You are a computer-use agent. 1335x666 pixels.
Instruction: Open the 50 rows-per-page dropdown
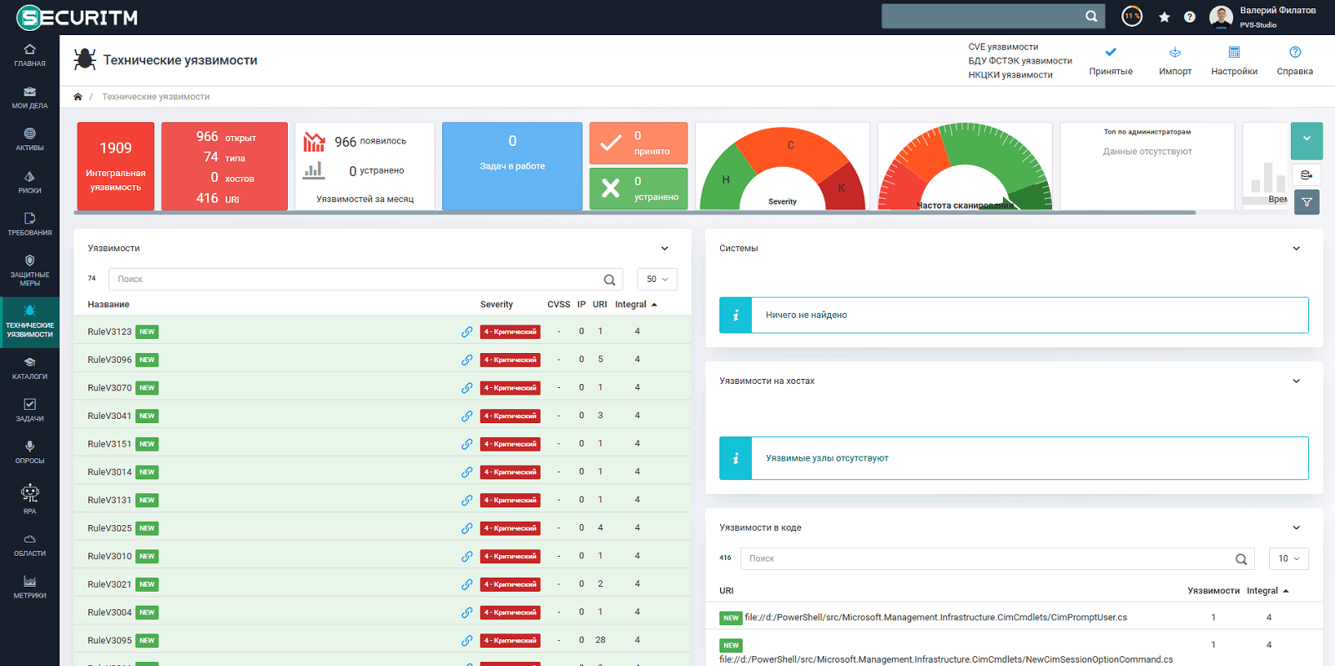tap(657, 279)
